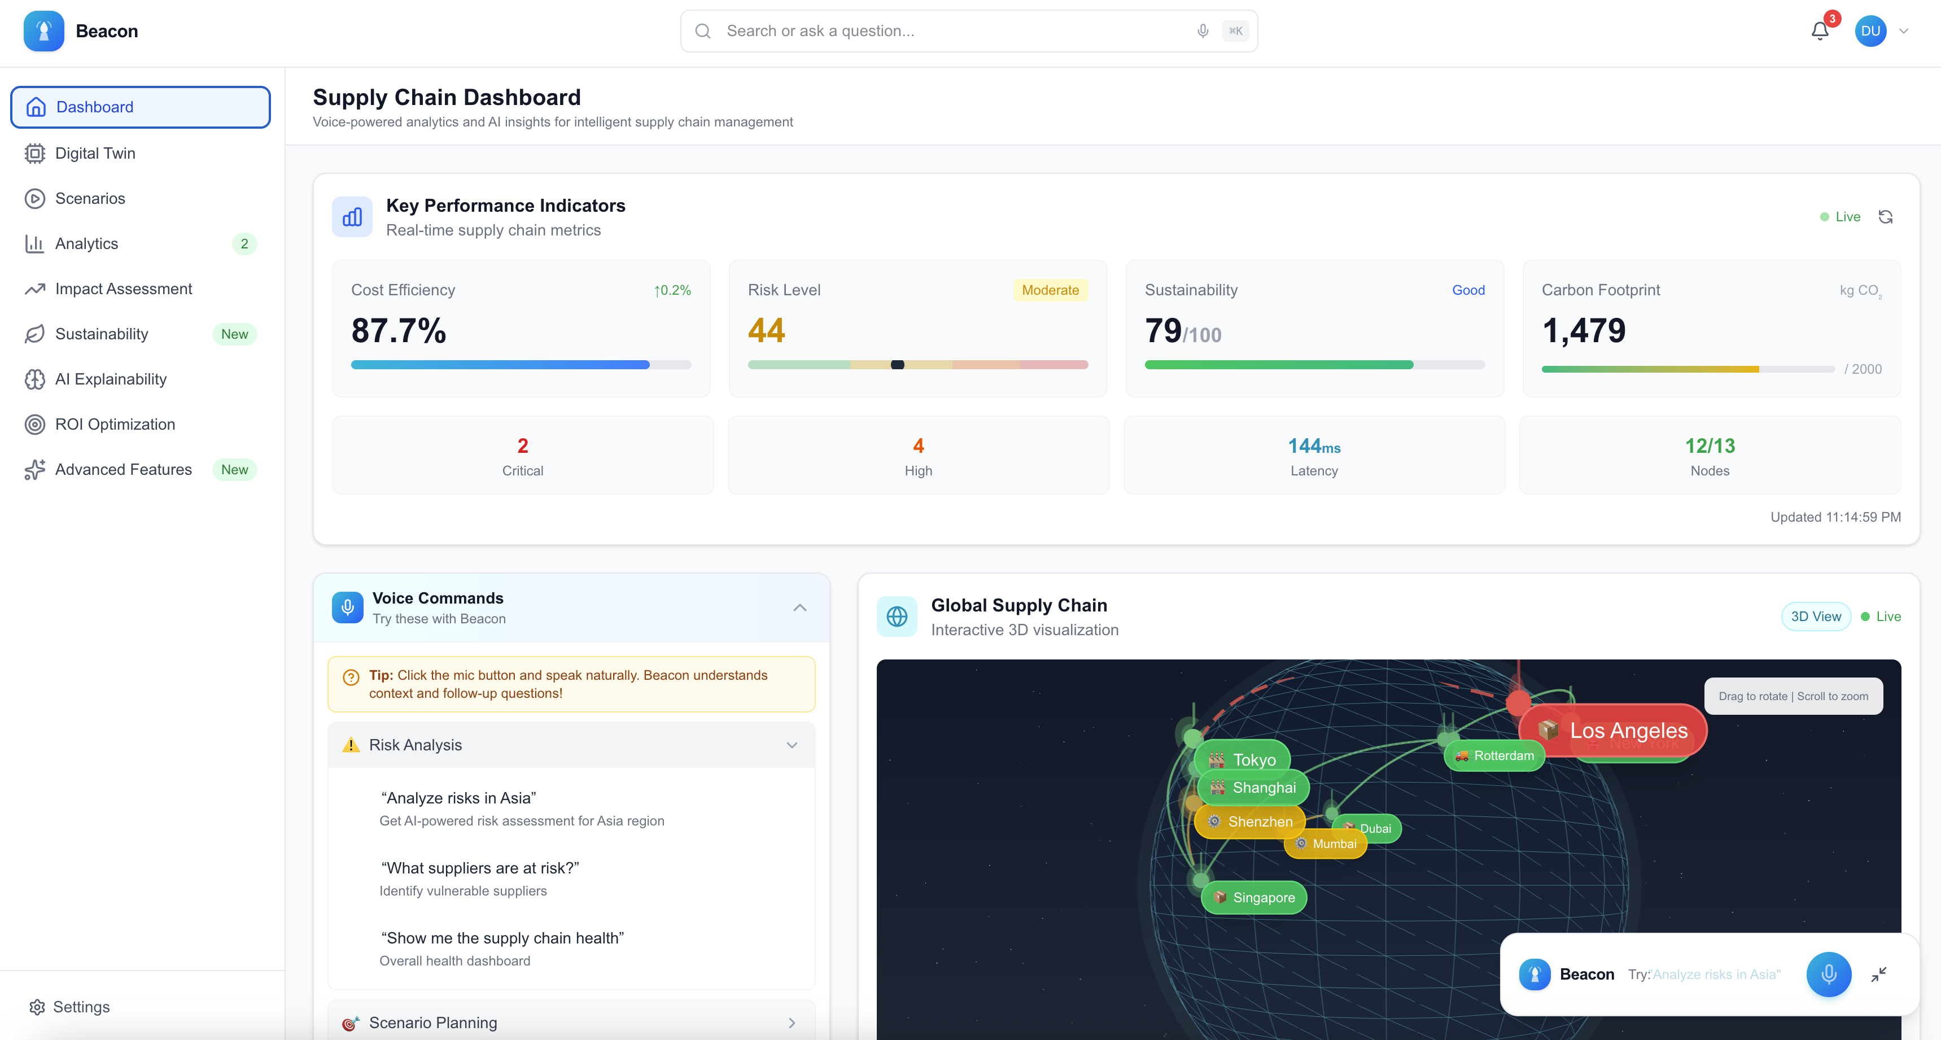Click the Risk Level indicator bar
The image size is (1941, 1040).
pos(917,365)
